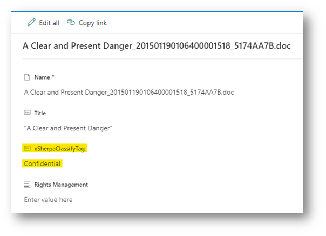Select the Rights Management field label
Image resolution: width=326 pixels, height=236 pixels.
[61, 185]
